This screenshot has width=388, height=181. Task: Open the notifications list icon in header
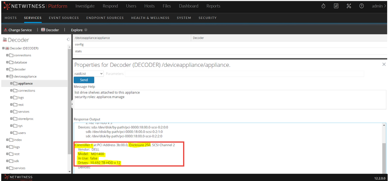[x=336, y=6]
